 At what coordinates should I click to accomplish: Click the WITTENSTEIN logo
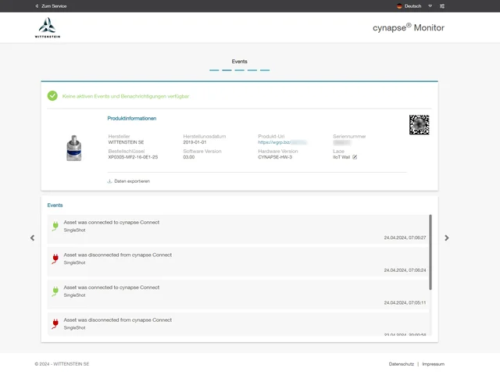point(47,28)
